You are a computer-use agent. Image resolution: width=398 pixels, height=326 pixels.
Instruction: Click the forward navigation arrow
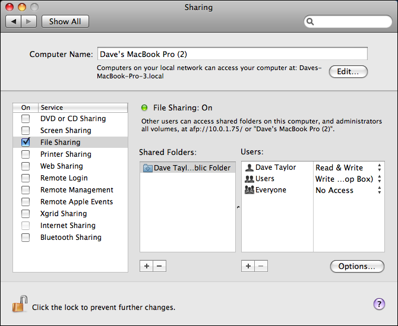pyautogui.click(x=29, y=21)
